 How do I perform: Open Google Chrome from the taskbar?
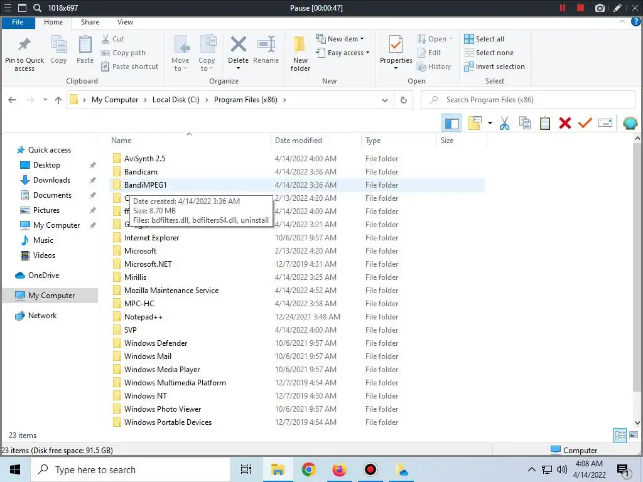point(308,469)
